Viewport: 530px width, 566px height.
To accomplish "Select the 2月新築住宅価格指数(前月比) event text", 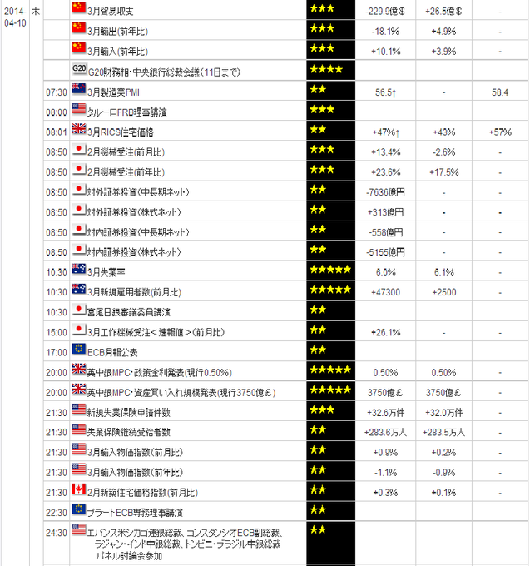I will (x=142, y=493).
